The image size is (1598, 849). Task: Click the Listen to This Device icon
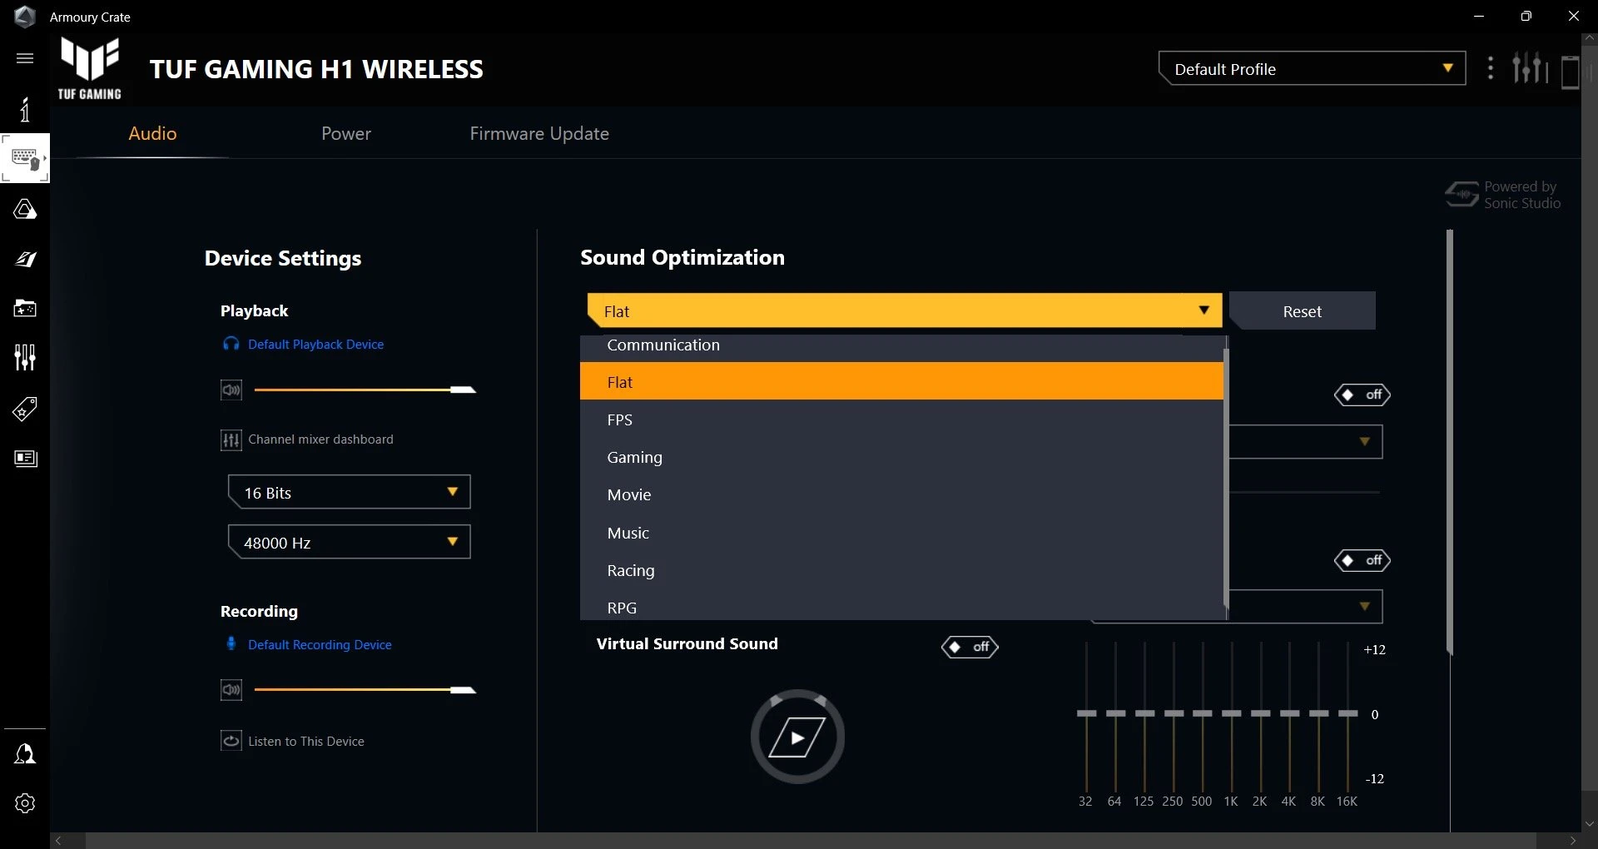coord(231,741)
